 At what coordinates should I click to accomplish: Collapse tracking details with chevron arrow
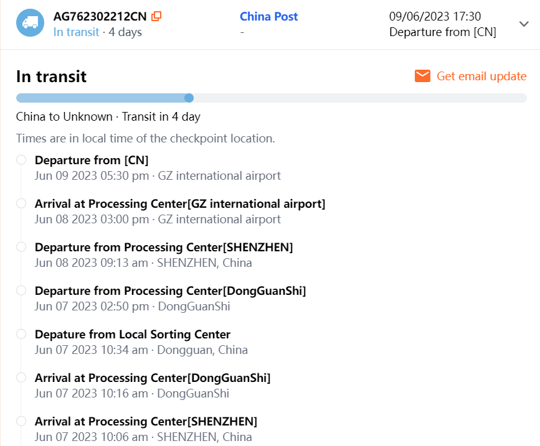[524, 24]
